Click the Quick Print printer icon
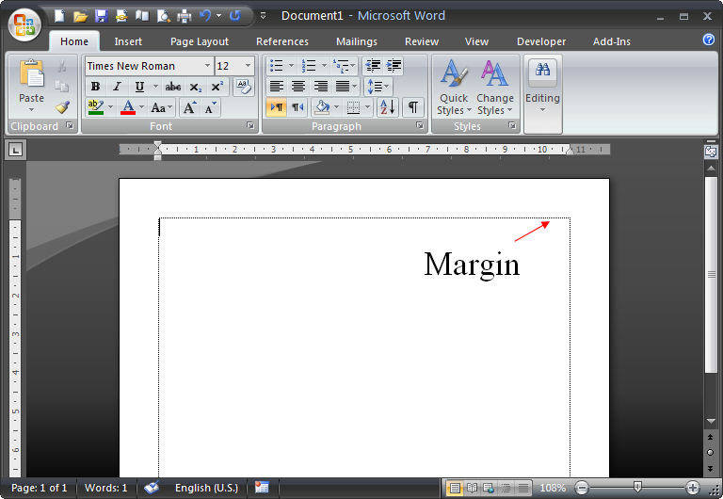Viewport: 723px width, 499px height. (184, 17)
